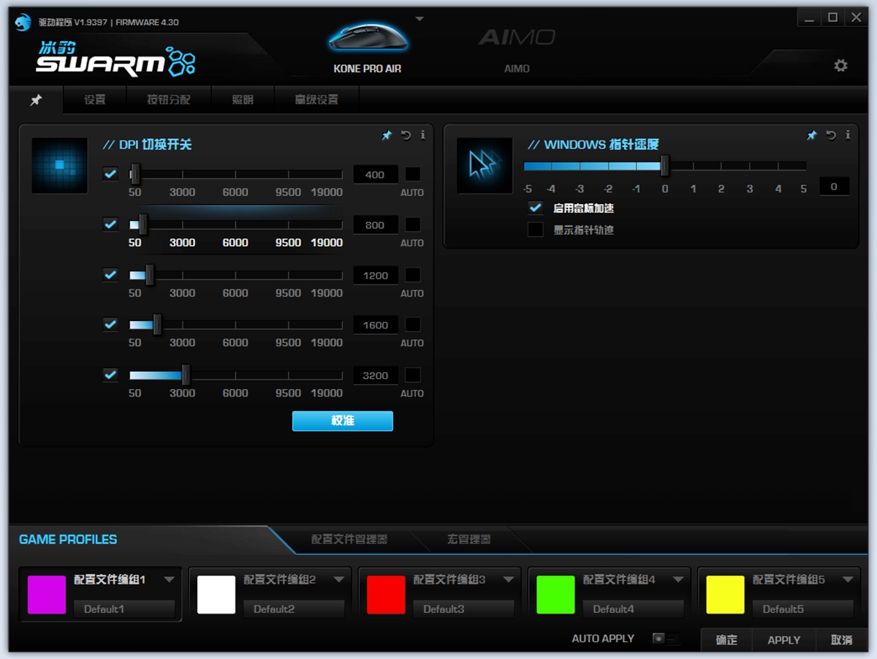Image resolution: width=877 pixels, height=659 pixels.
Task: Select the pinned favorites tab icon
Action: (x=36, y=100)
